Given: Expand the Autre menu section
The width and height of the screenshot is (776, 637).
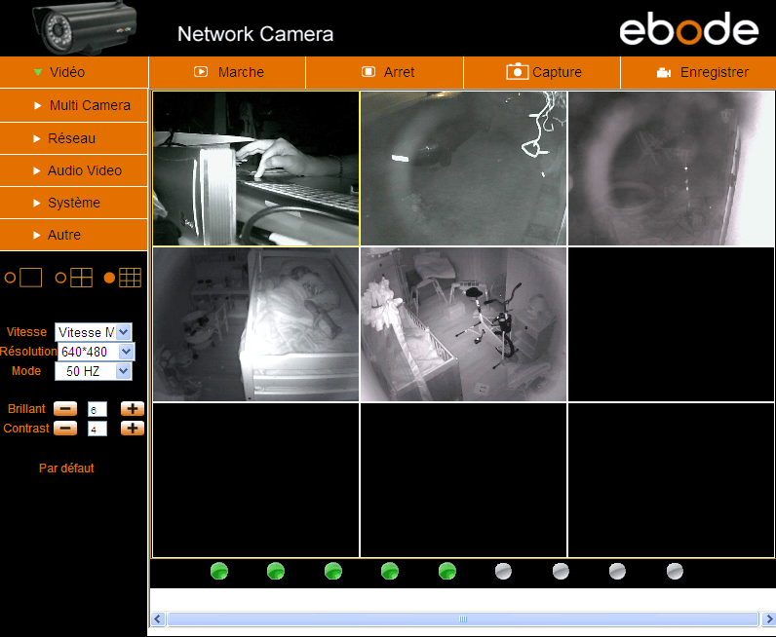Looking at the screenshot, I should (74, 235).
